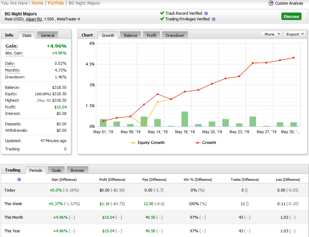Open the More dropdown in chart panel
The height and width of the screenshot is (237, 309).
271,34
